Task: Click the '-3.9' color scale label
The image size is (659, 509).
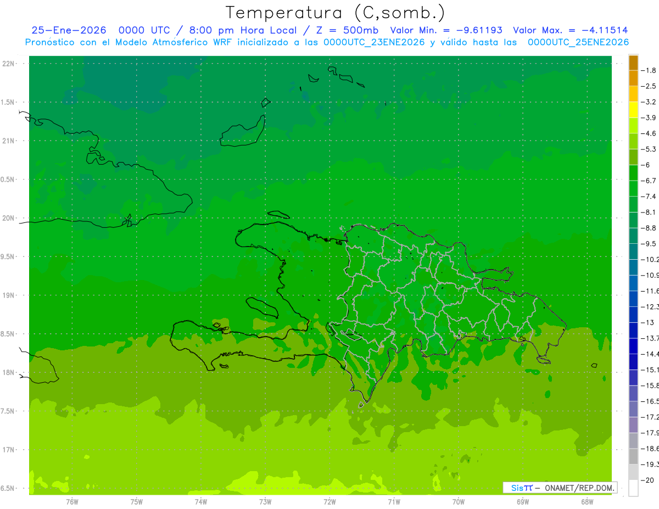Action: tap(649, 118)
